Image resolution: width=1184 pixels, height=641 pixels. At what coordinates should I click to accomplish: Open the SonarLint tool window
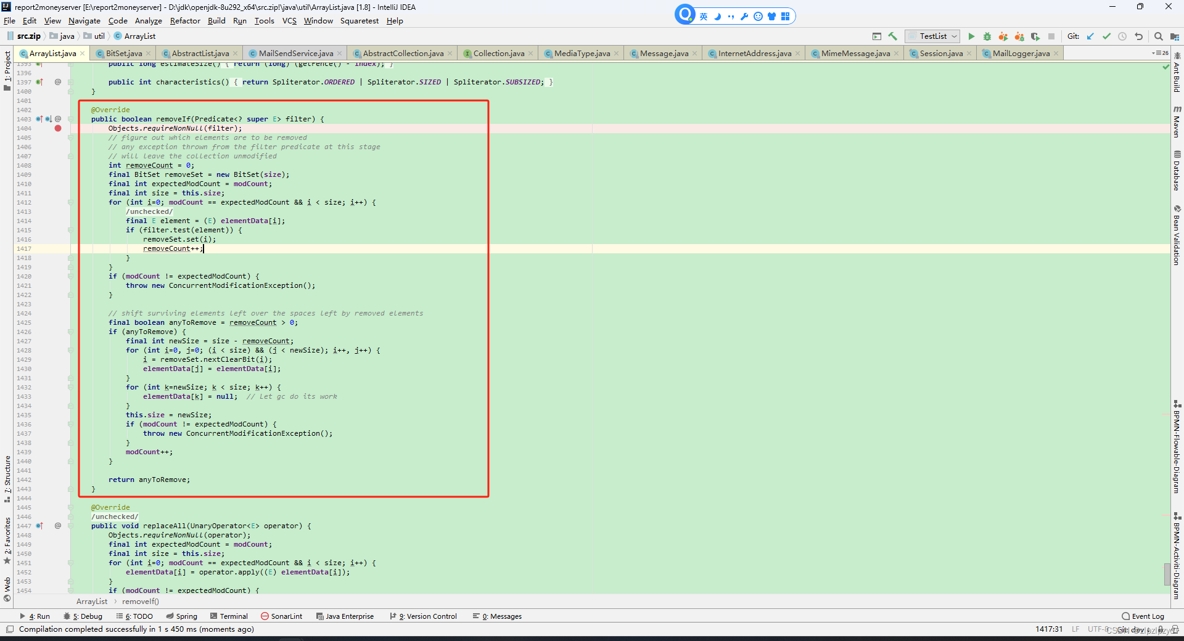click(282, 616)
